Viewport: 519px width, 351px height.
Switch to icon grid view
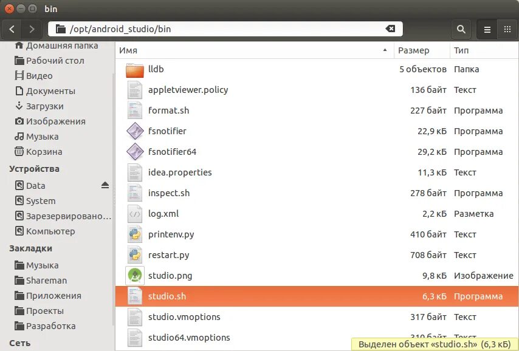[x=507, y=29]
